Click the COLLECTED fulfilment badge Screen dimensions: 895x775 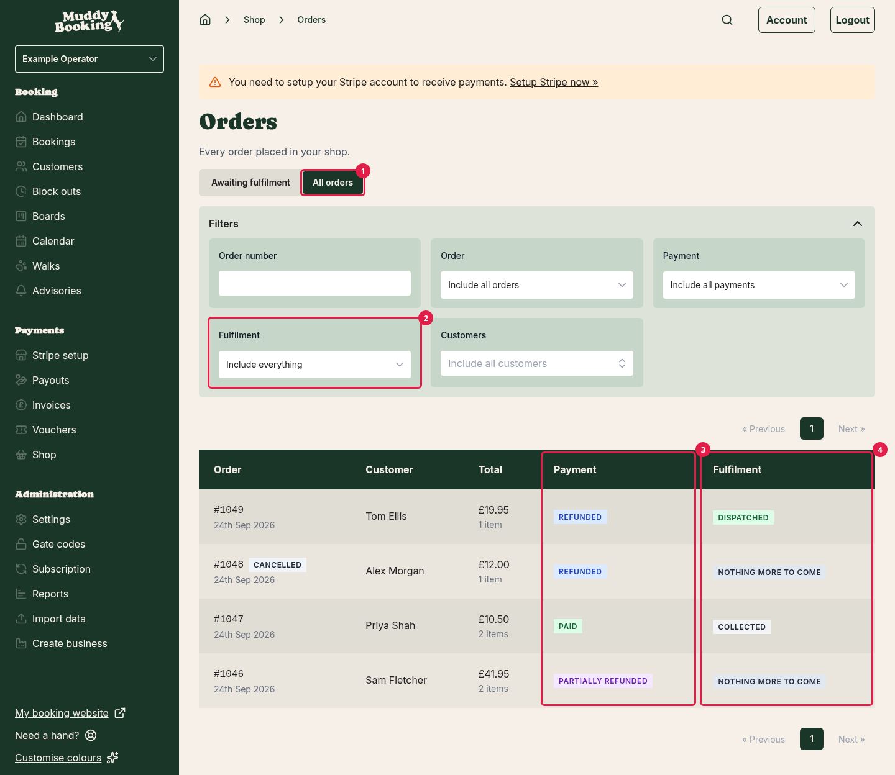pyautogui.click(x=741, y=627)
